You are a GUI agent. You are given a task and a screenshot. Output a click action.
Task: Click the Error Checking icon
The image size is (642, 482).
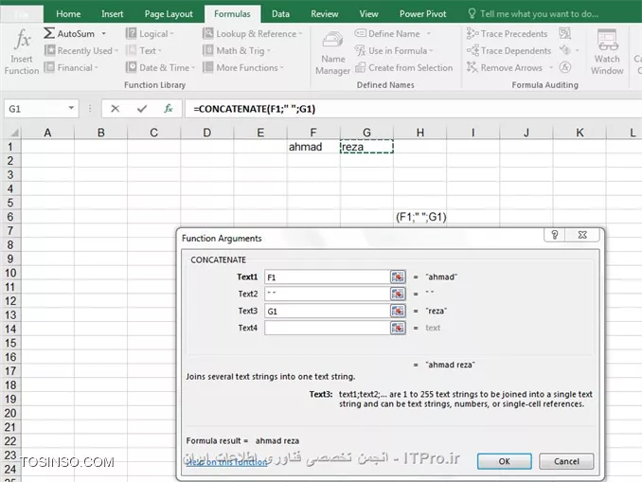(565, 50)
